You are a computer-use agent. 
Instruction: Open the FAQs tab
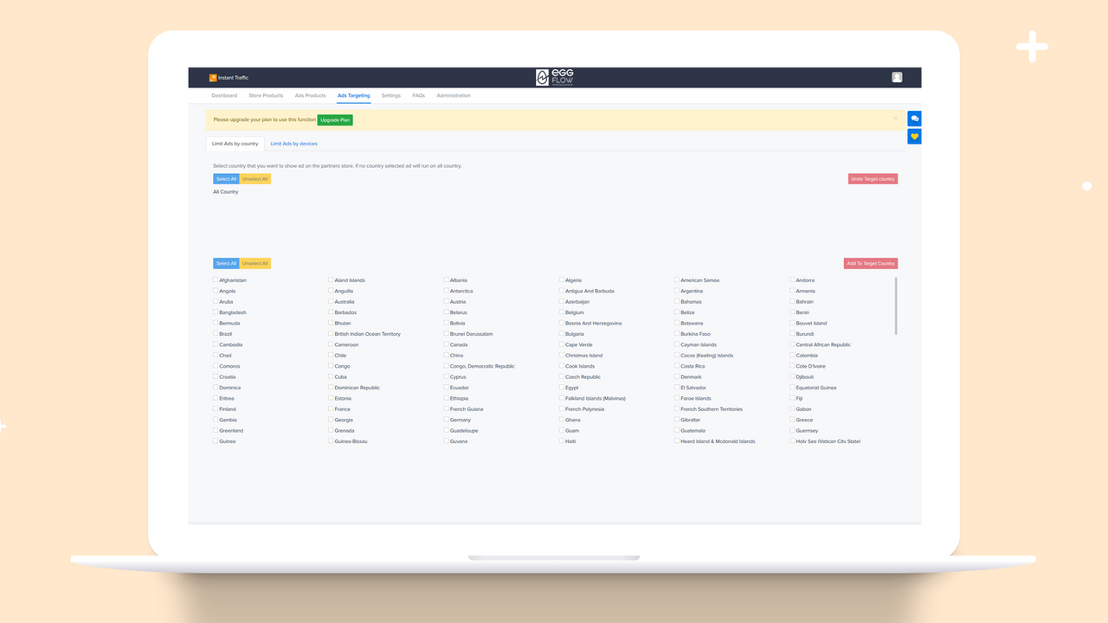pyautogui.click(x=419, y=95)
